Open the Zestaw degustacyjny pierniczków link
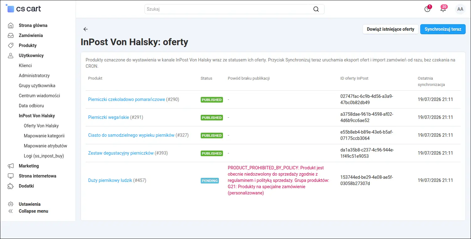 click(121, 153)
